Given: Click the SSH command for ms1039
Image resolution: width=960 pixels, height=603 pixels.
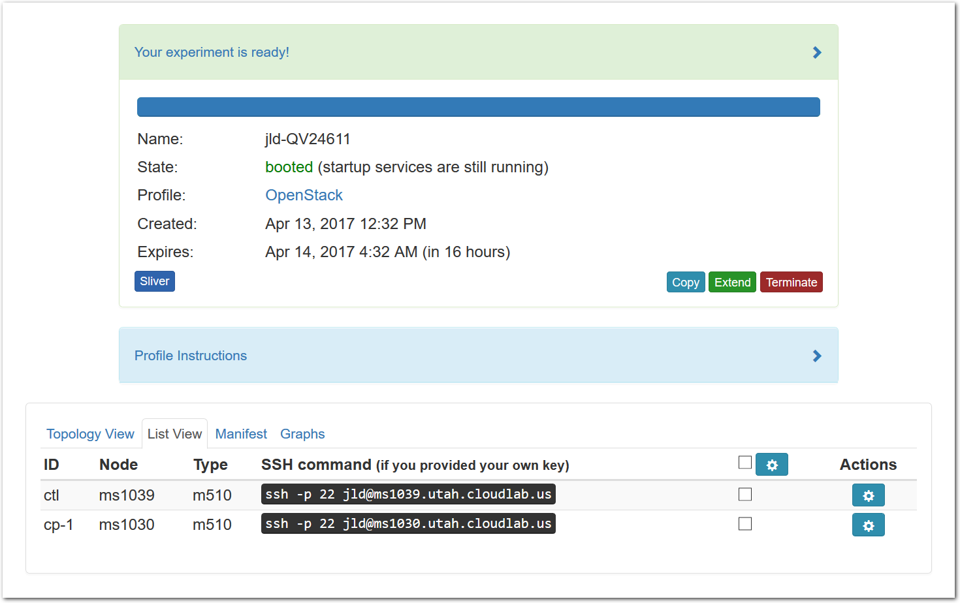Looking at the screenshot, I should pyautogui.click(x=408, y=494).
